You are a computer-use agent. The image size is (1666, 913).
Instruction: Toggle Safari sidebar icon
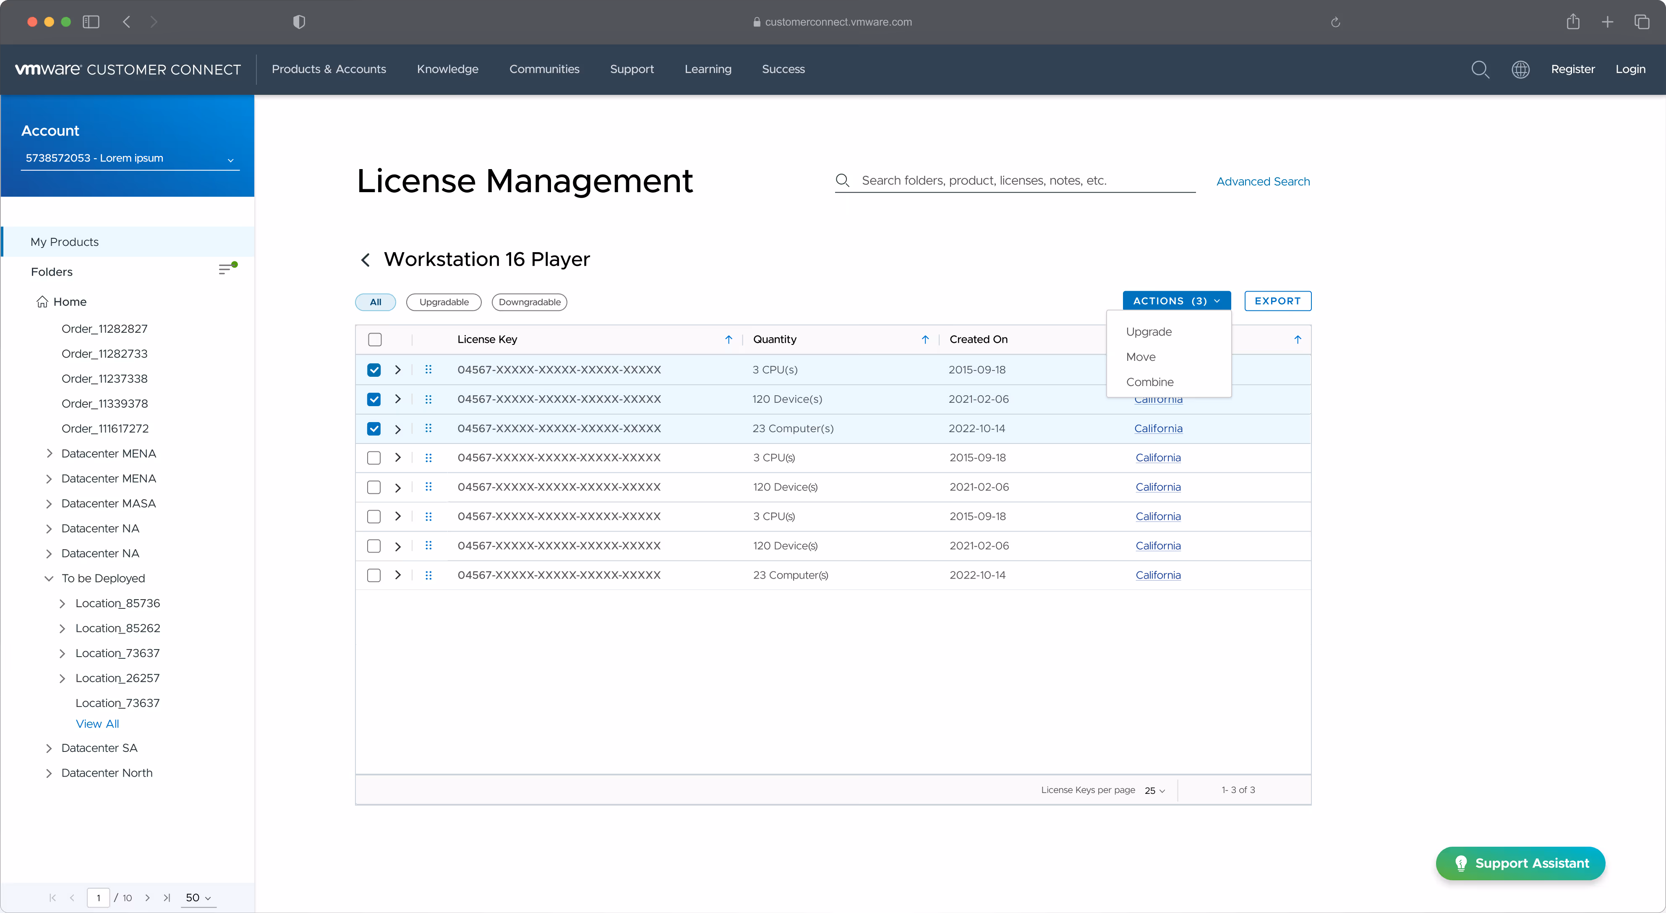(91, 22)
